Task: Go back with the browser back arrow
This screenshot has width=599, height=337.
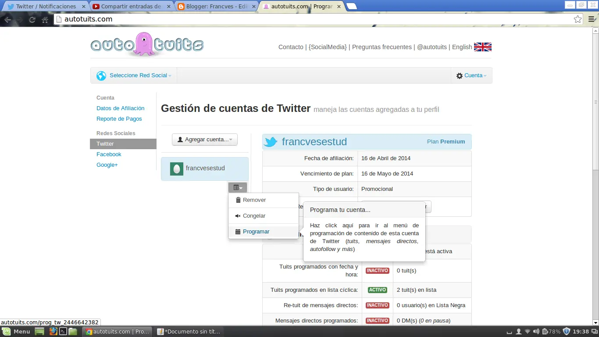Action: (x=7, y=19)
